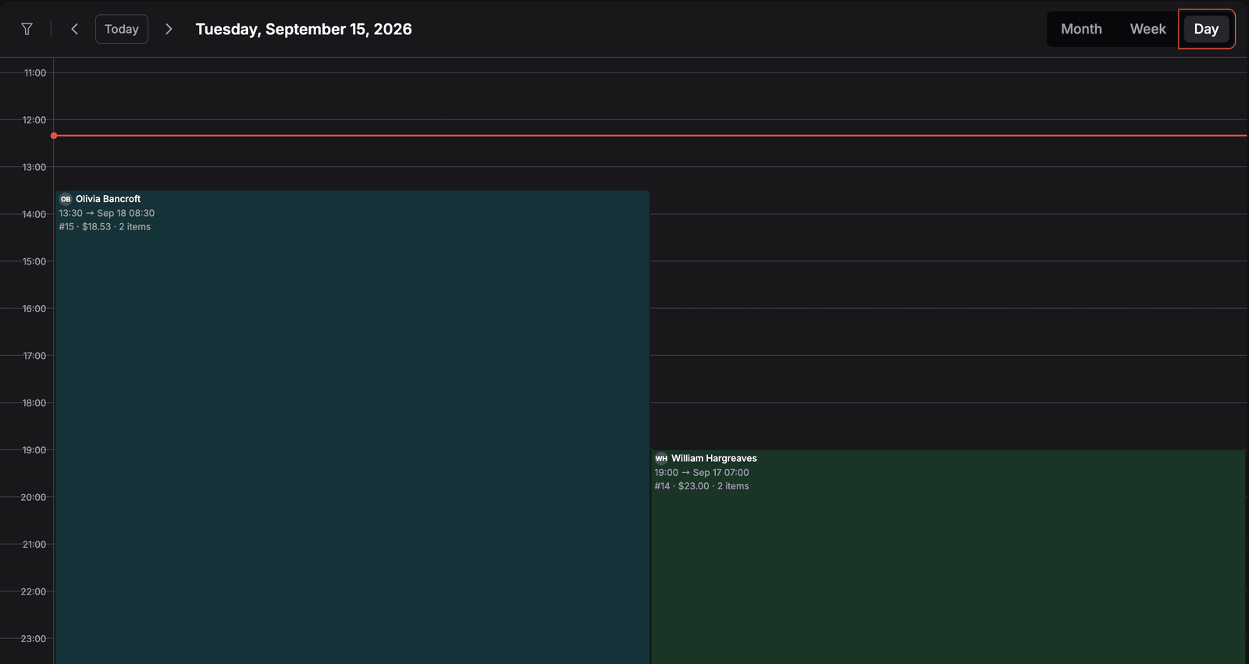Go to previous day with left chevron
This screenshot has height=664, width=1249.
click(x=75, y=29)
